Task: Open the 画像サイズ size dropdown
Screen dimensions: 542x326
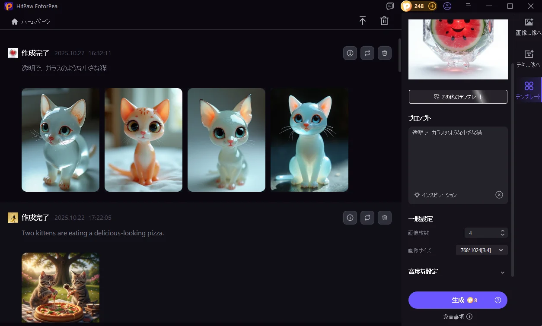Action: tap(481, 250)
